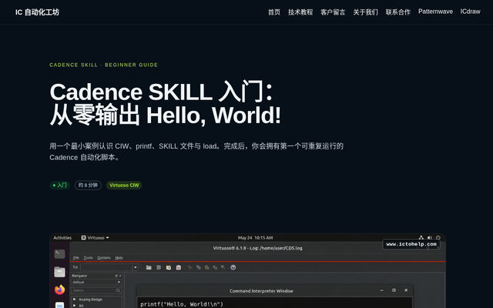Close the Navigator panel with its x icon

tap(120, 276)
